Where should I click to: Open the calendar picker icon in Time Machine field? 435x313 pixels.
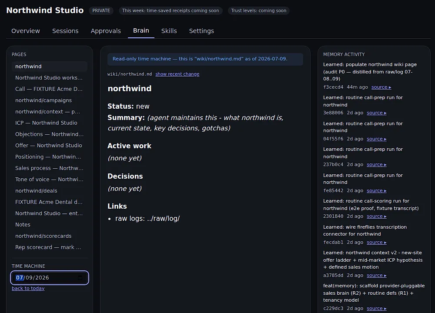point(80,277)
